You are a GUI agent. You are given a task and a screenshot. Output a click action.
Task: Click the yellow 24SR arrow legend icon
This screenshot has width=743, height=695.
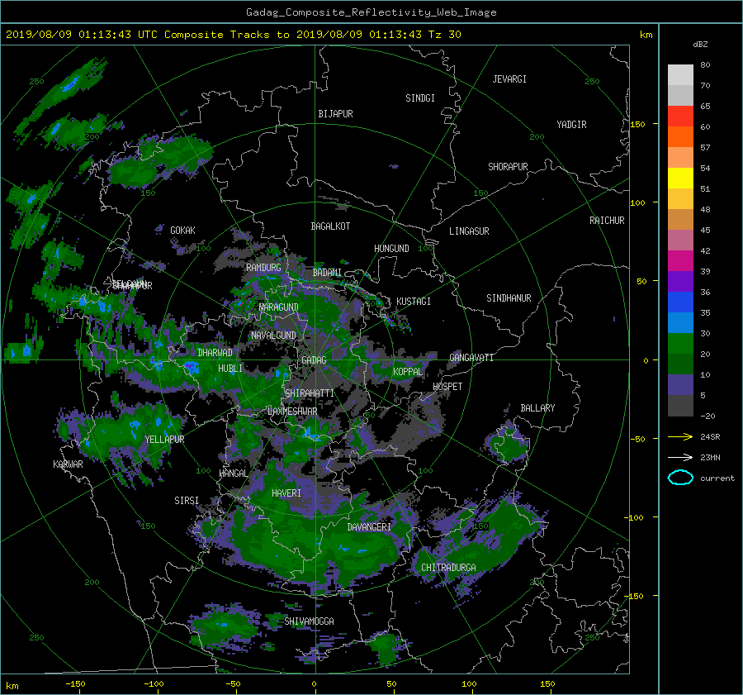680,436
